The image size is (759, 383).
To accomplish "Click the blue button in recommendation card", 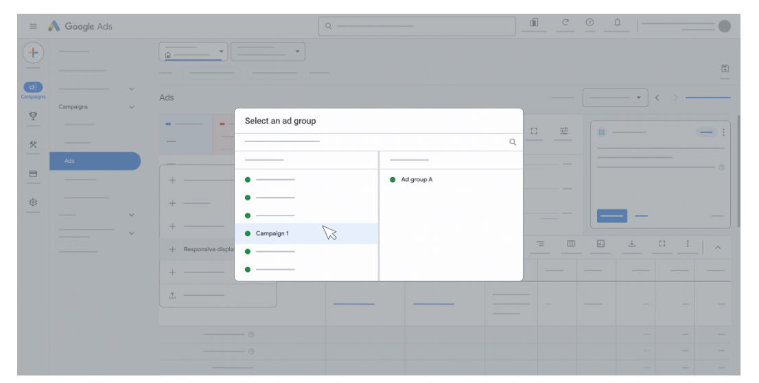I will point(612,216).
